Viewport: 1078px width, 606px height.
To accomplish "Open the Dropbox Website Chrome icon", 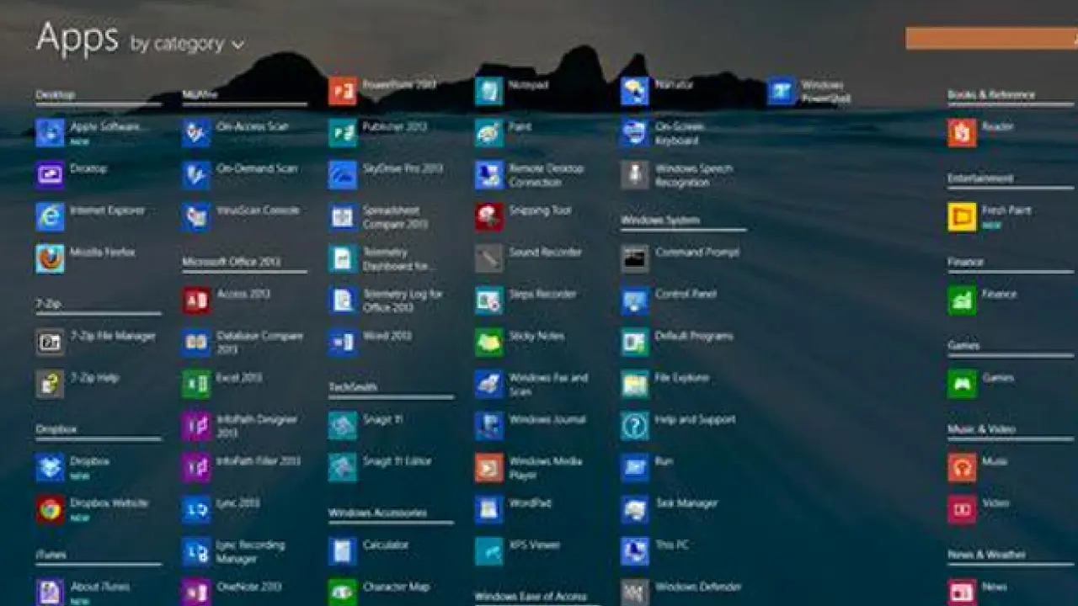I will (50, 509).
